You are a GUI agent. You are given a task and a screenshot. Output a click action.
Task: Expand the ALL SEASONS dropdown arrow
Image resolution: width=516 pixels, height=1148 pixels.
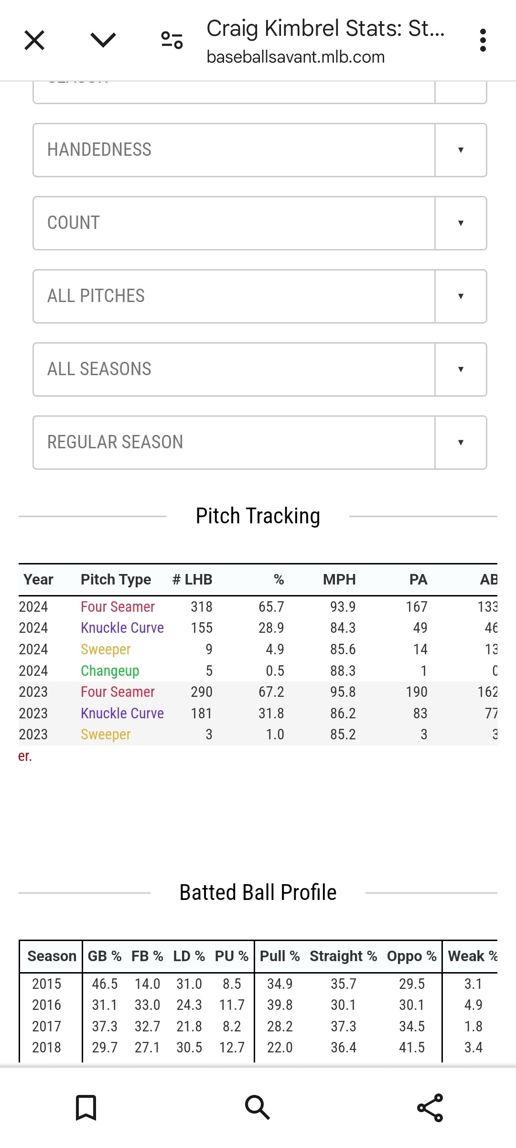[x=461, y=369]
